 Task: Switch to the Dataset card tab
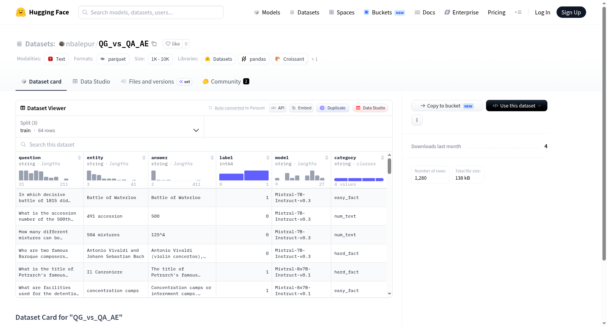(x=41, y=81)
